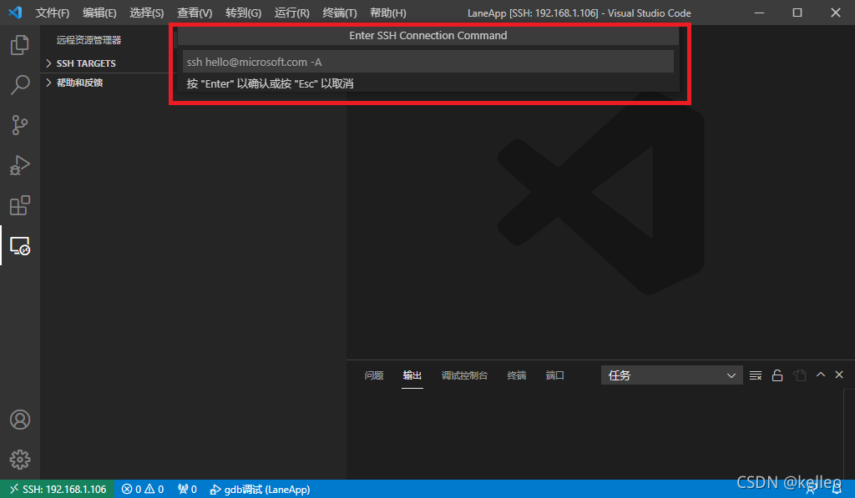Open the 文件(F) menu
This screenshot has width=855, height=498.
(x=53, y=13)
